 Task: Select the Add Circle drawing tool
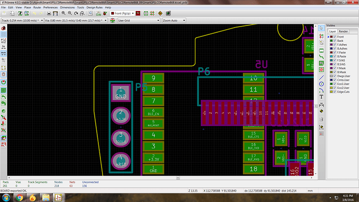click(322, 84)
